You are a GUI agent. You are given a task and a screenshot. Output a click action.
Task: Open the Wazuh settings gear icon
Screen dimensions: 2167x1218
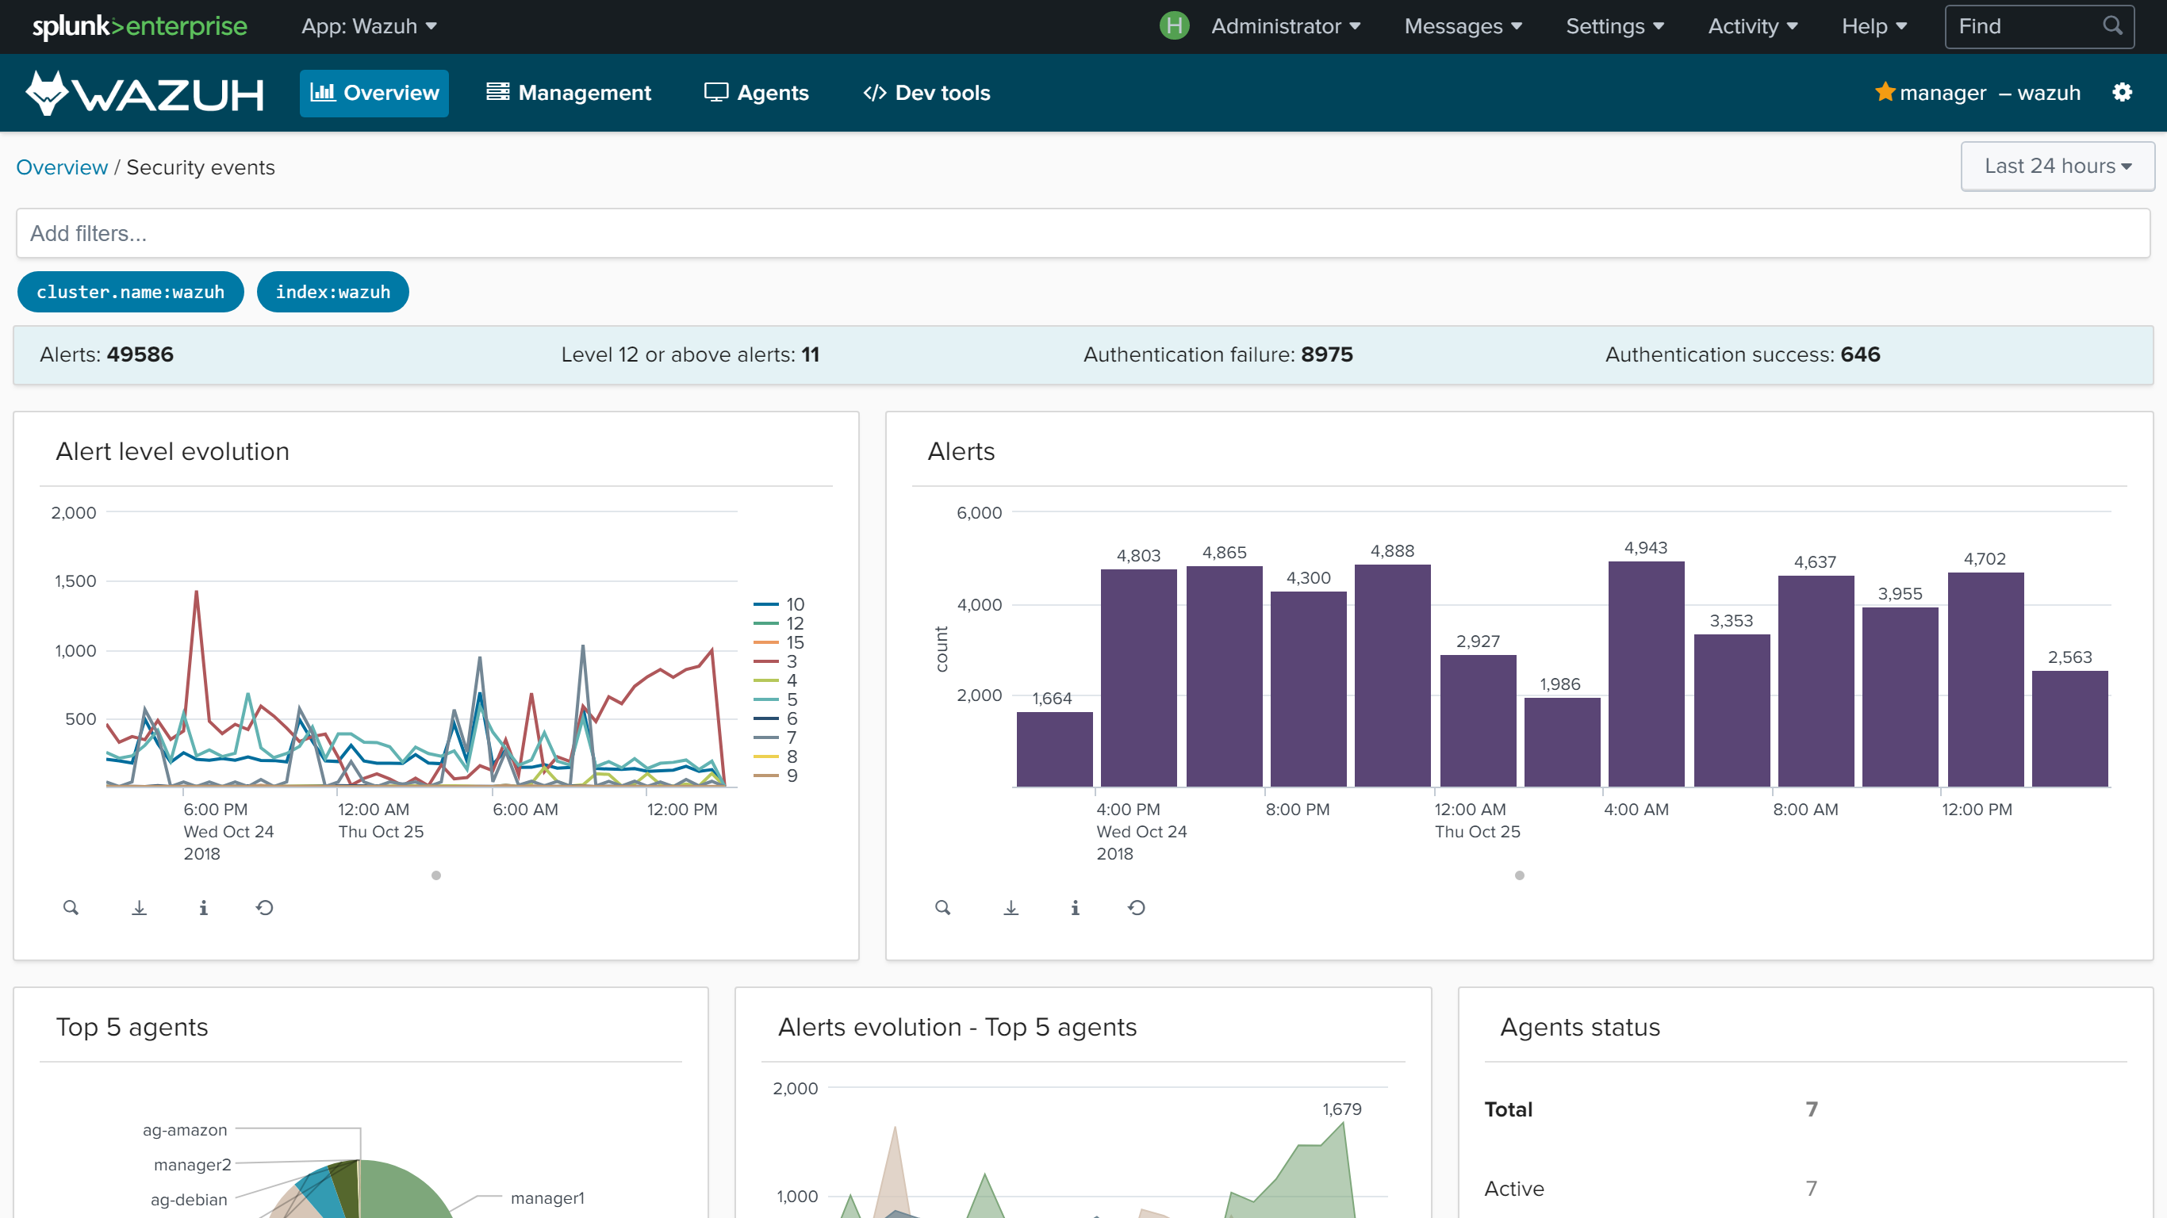click(2122, 93)
